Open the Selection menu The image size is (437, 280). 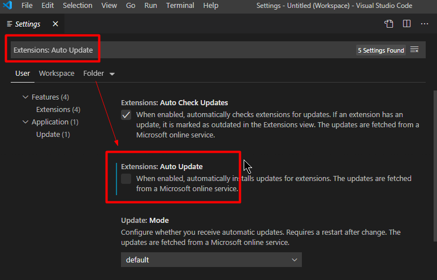click(77, 5)
